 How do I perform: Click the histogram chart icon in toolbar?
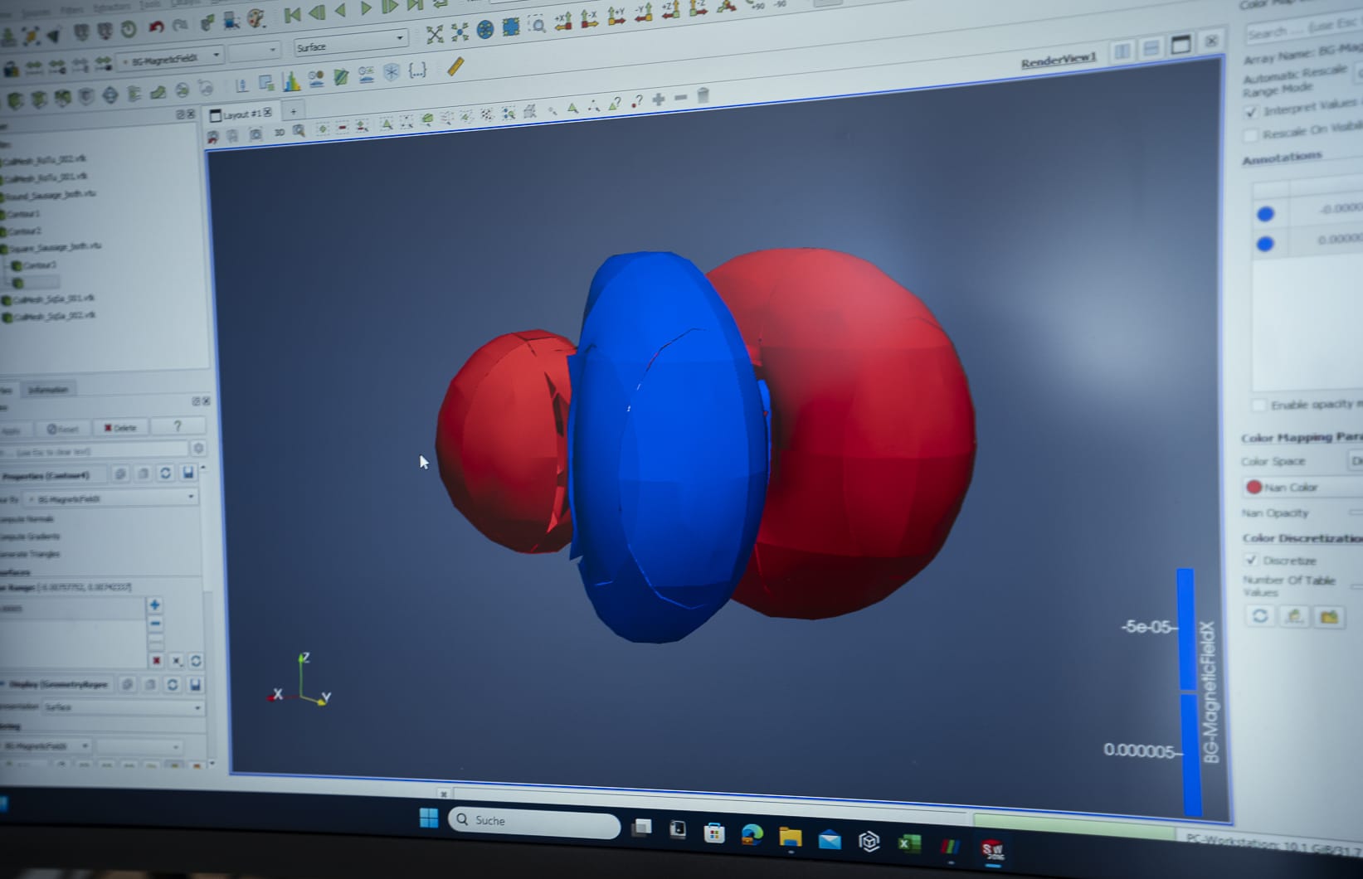[x=291, y=80]
